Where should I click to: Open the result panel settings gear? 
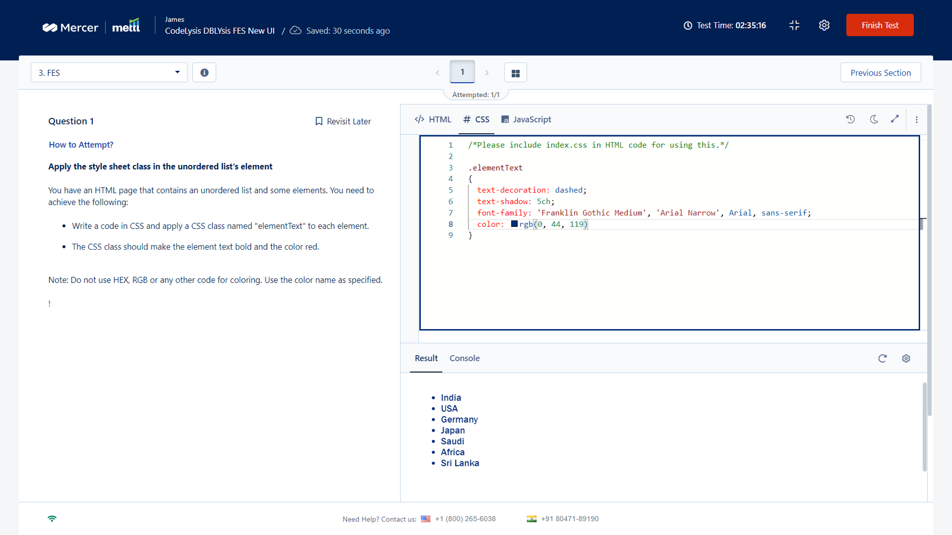[906, 359]
